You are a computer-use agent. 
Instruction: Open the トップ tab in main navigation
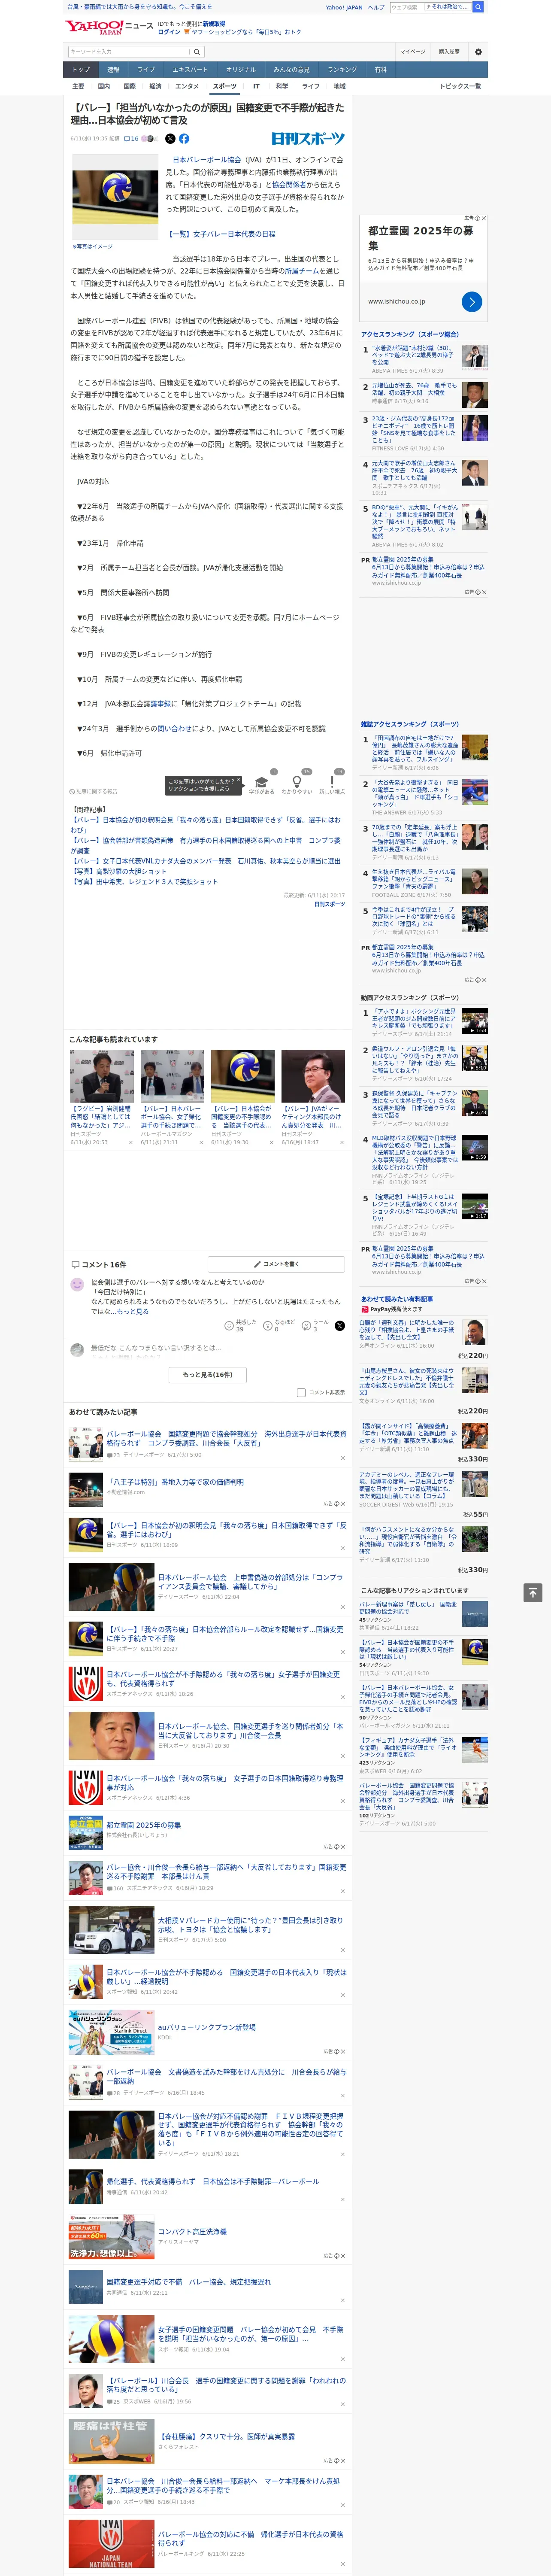81,70
